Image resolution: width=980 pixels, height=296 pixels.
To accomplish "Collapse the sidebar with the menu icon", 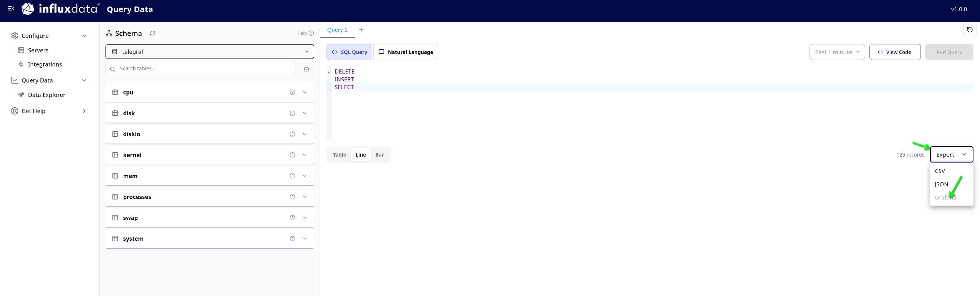I will [11, 8].
